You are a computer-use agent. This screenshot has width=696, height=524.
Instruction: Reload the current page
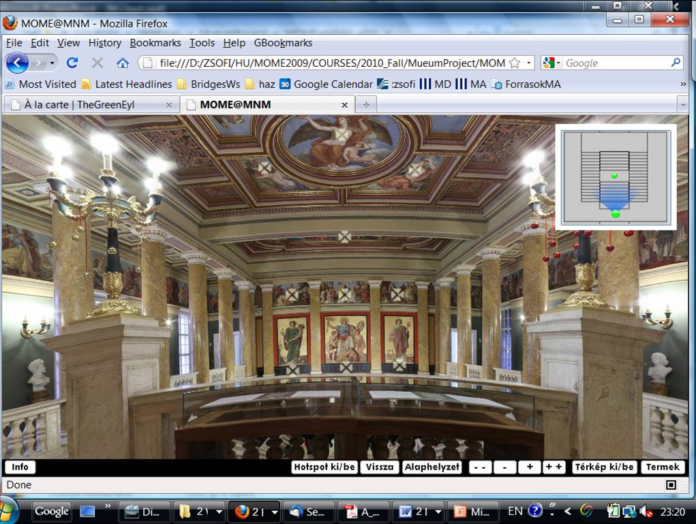pos(72,63)
